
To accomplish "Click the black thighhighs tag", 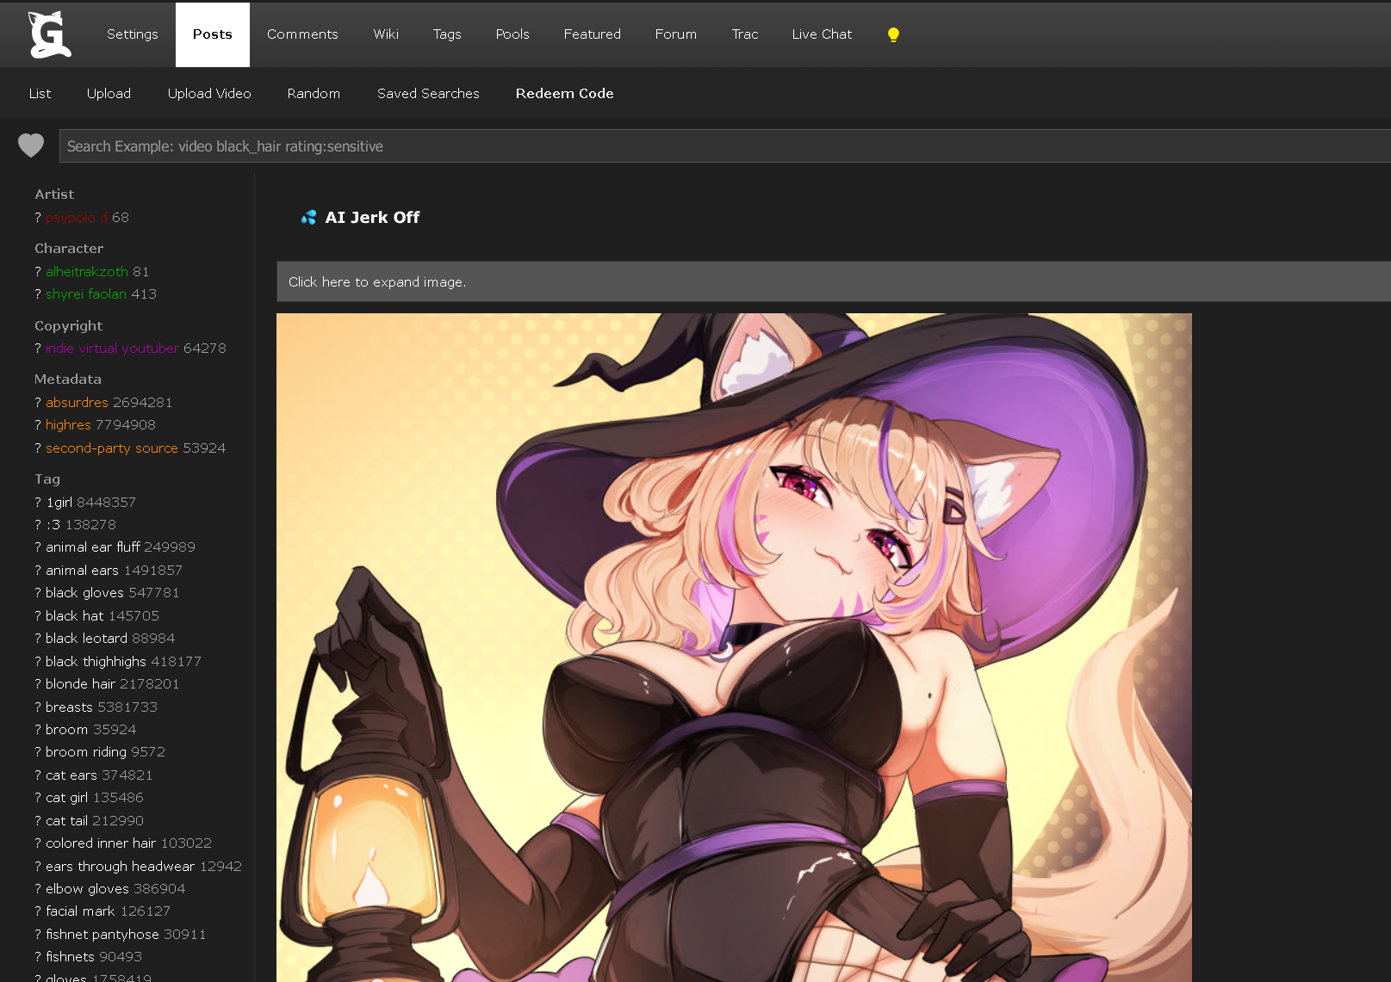I will click(96, 662).
